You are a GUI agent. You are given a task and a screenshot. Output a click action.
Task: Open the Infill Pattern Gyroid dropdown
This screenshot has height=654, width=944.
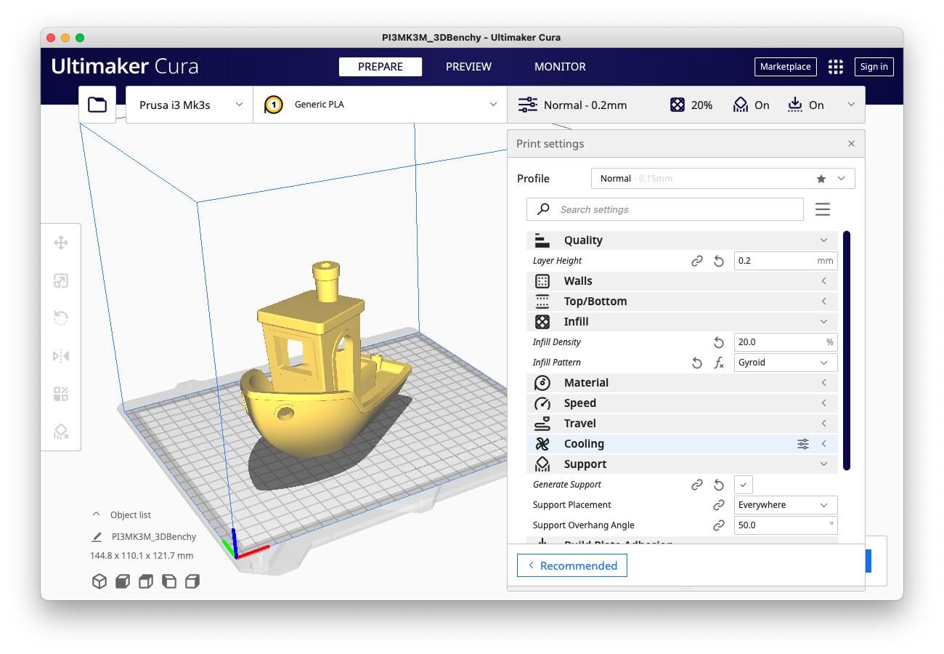pyautogui.click(x=786, y=363)
